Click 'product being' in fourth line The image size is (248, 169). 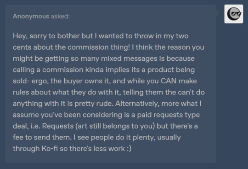(171, 70)
